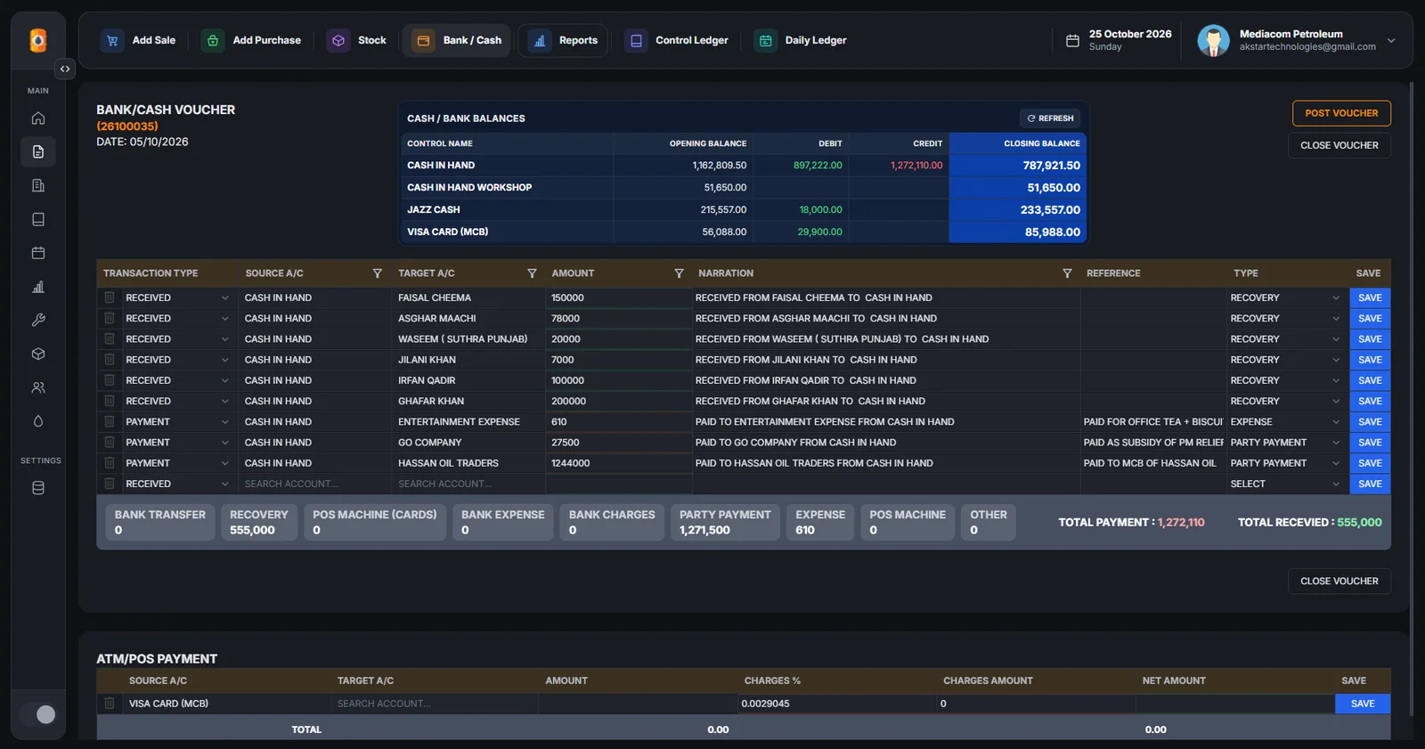The height and width of the screenshot is (749, 1425).
Task: Save the IRFAN QADIR transaction row
Action: 1370,380
